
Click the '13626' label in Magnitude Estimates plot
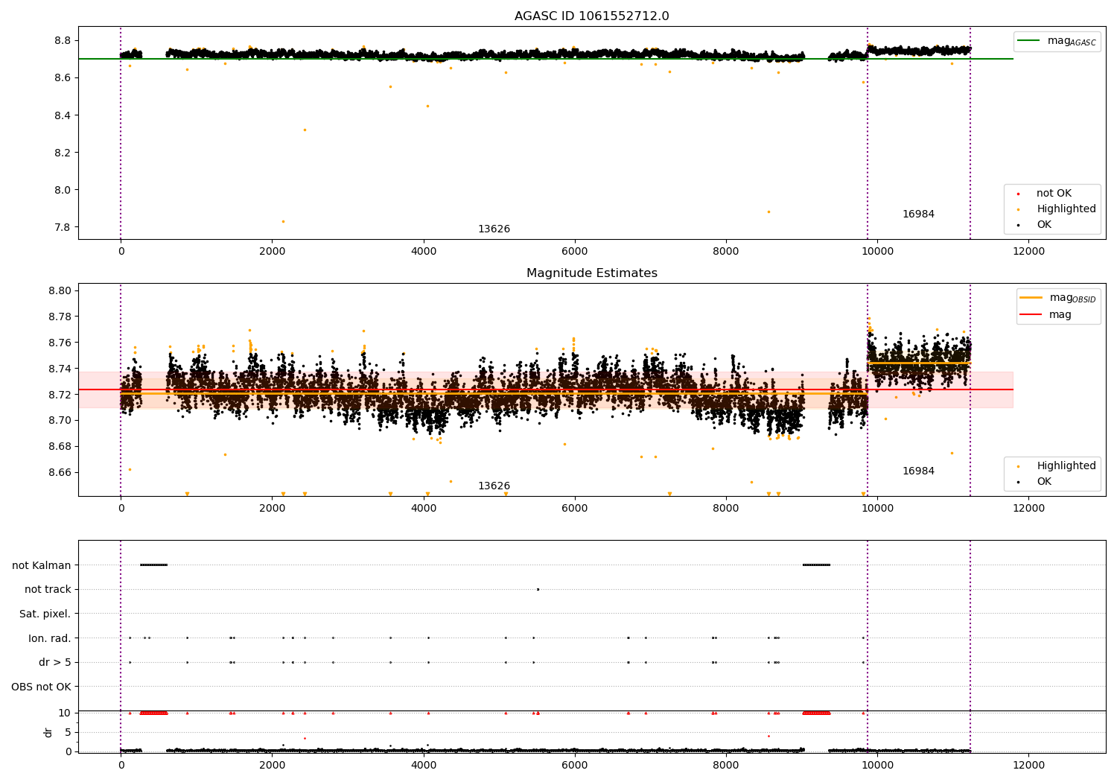(x=494, y=486)
